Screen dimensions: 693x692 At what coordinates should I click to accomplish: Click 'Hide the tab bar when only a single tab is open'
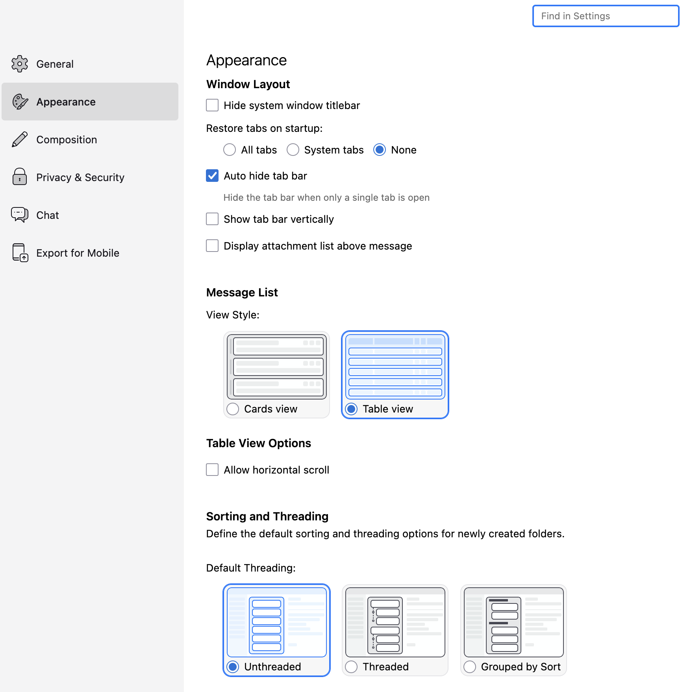[x=326, y=198]
